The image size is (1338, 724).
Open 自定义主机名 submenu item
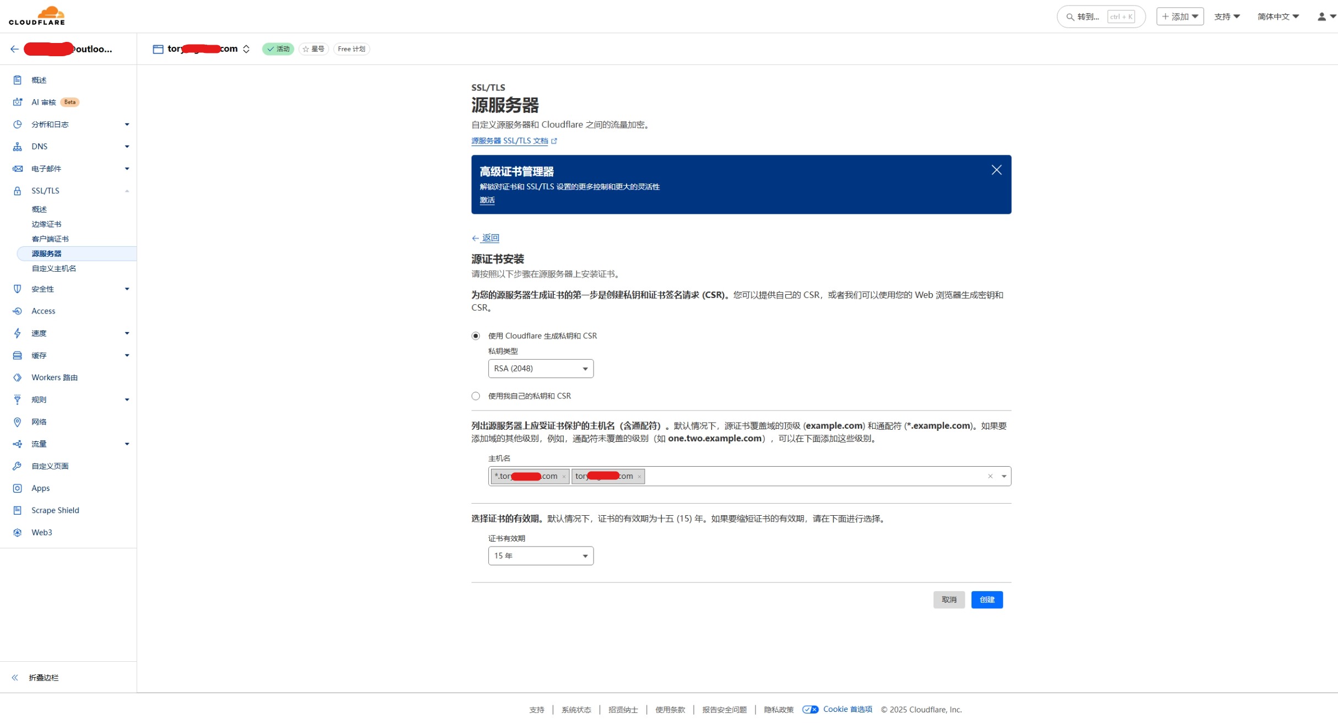(53, 268)
